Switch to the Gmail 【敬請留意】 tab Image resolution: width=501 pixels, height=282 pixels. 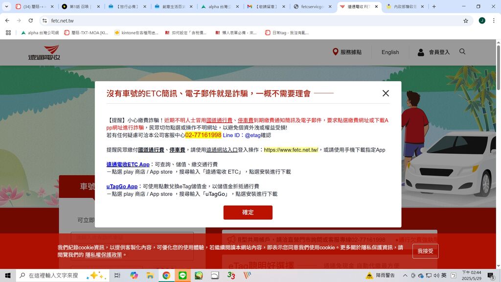[x=266, y=6]
